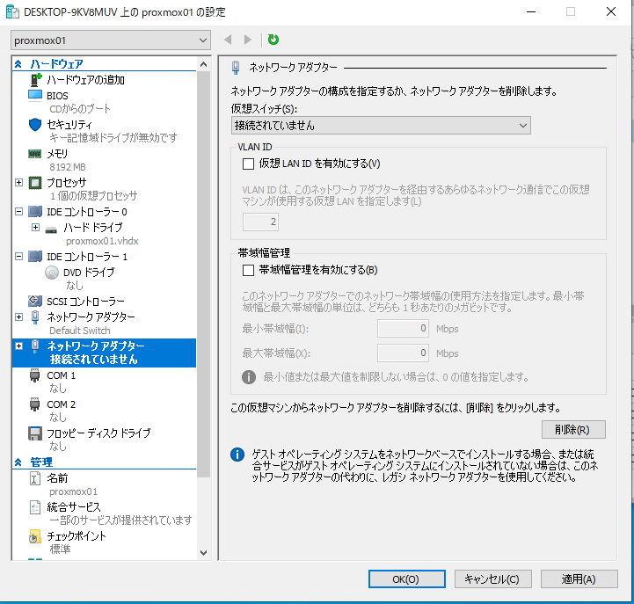Click the left panel scrollbar down arrow
Image resolution: width=634 pixels, height=604 pixels.
(204, 552)
